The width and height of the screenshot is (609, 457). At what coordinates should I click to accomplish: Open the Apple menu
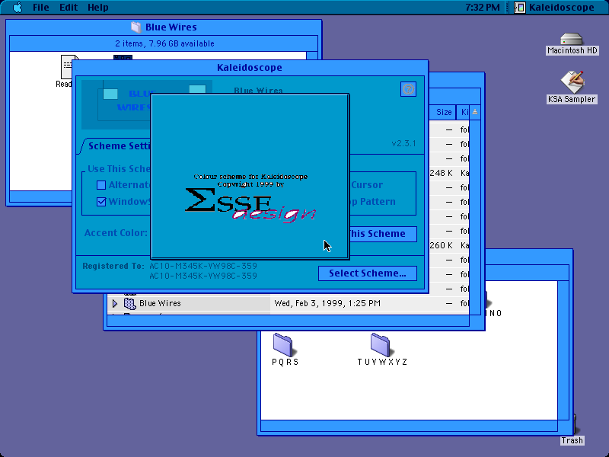(18, 7)
